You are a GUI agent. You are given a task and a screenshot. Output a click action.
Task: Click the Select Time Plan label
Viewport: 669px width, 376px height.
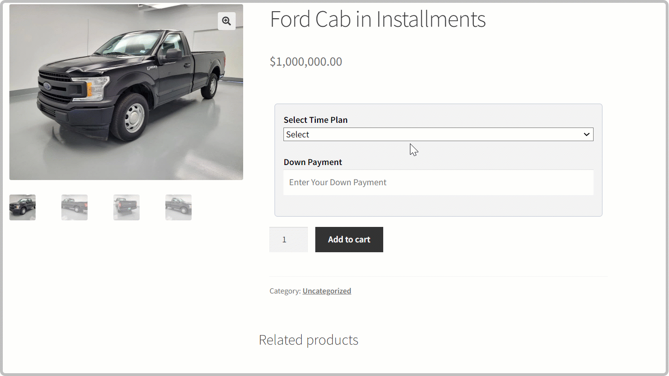coord(315,120)
